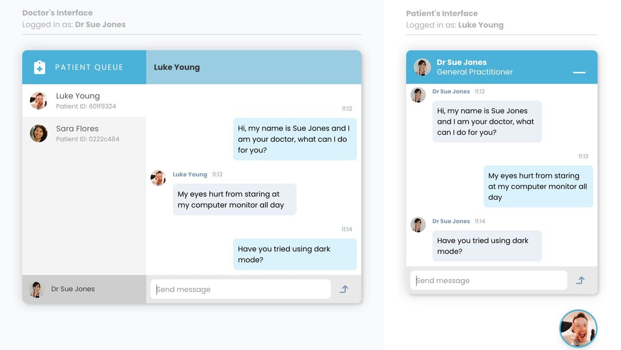Send message using doctor's send arrow
This screenshot has height=350, width=621.
[x=344, y=289]
